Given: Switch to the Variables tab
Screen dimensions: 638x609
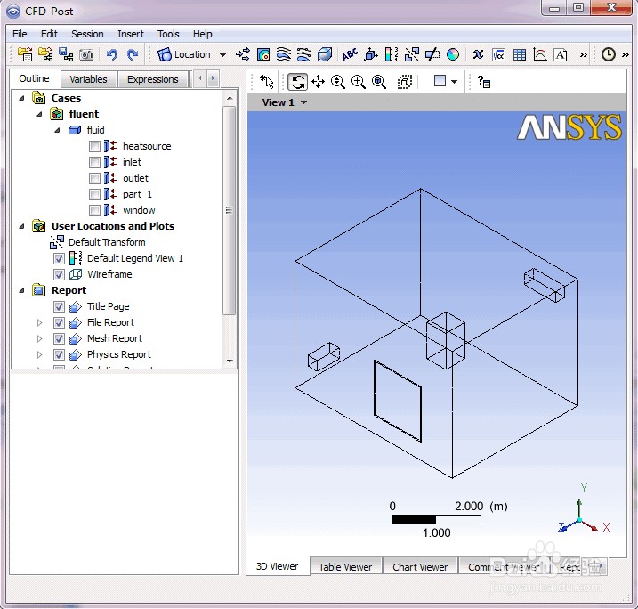Looking at the screenshot, I should pos(88,79).
